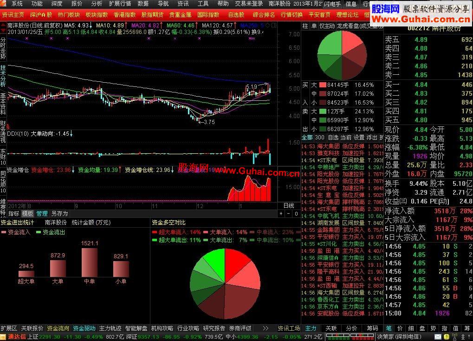Switch to the 资讯工场 bottom tab
473x341 pixels.
pos(289,328)
